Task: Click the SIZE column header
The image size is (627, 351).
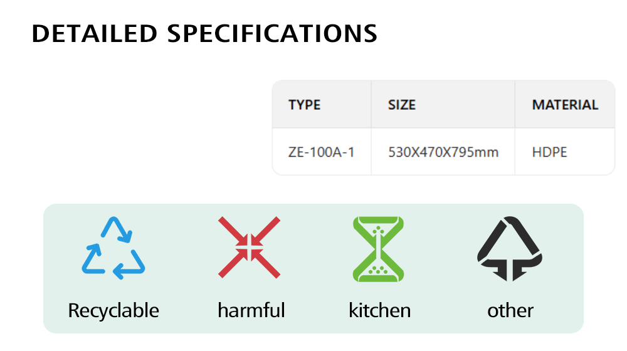Action: pyautogui.click(x=402, y=105)
